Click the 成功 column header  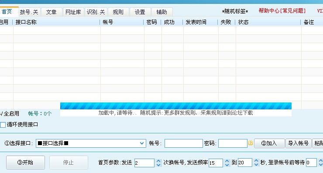172,22
